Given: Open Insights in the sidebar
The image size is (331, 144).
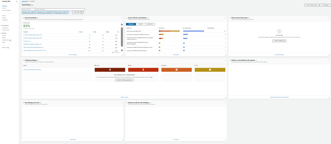Looking at the screenshot, I should (x=4, y=16).
